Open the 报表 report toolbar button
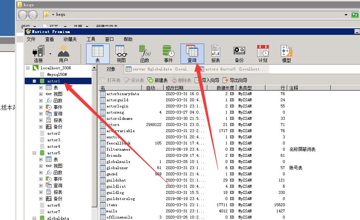 tap(215, 54)
